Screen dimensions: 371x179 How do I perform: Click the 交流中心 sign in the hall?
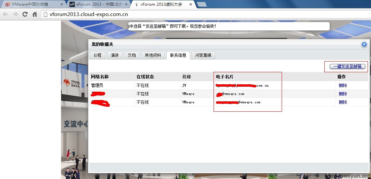click(x=76, y=124)
